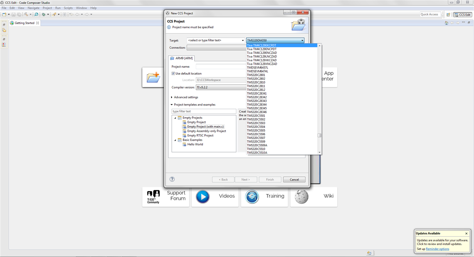474x257 pixels.
Task: Select TMDSEVM6457L in the device list
Action: (x=282, y=67)
